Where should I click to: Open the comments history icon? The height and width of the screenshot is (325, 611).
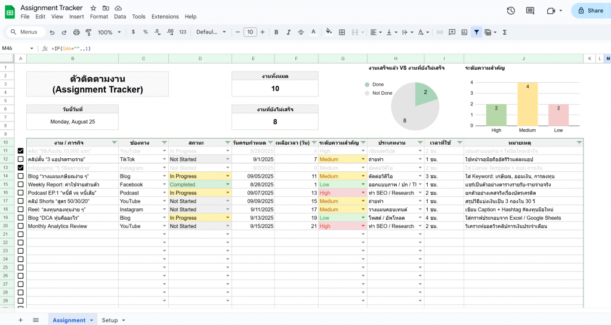pyautogui.click(x=530, y=11)
